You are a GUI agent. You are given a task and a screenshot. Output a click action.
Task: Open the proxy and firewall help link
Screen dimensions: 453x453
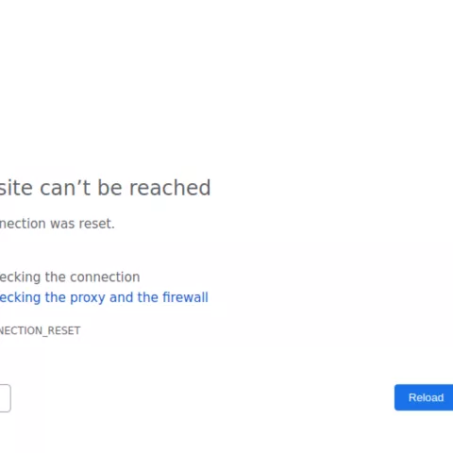104,297
